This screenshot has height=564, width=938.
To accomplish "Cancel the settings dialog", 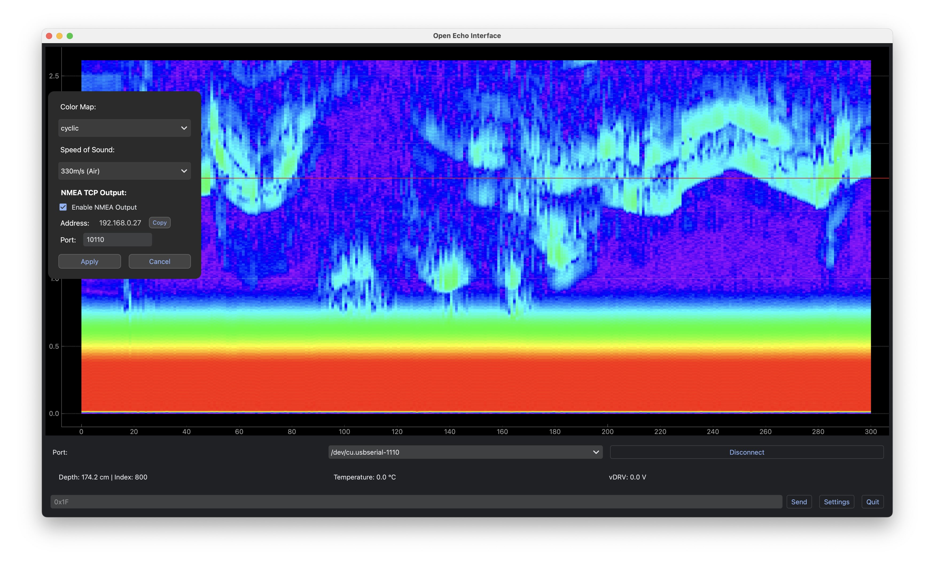I will [x=159, y=261].
